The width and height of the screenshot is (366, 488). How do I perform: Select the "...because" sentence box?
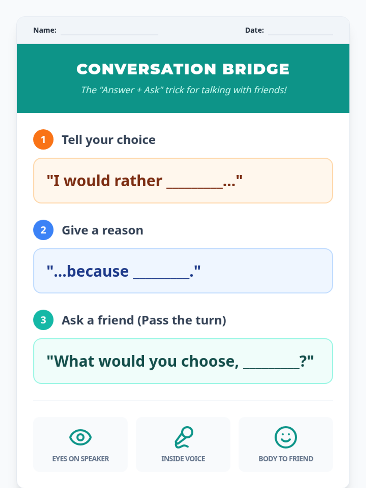coord(183,271)
